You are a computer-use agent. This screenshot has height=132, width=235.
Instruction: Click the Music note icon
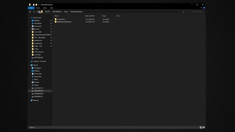pyautogui.click(x=33, y=80)
